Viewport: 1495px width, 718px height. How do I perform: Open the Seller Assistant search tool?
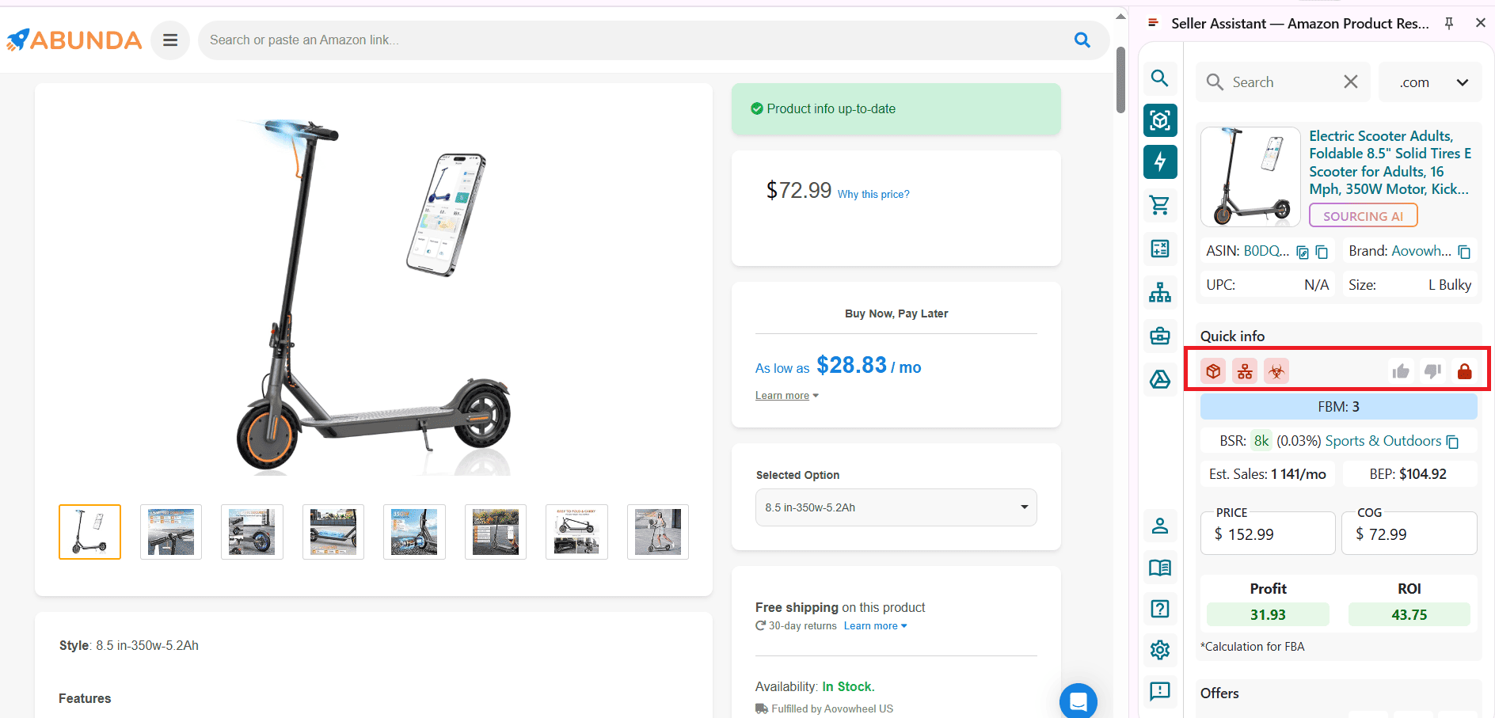[x=1160, y=78]
